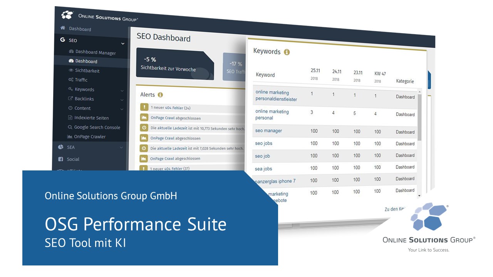Click the key icon next to Keywords
493x277 pixels.
click(x=70, y=89)
